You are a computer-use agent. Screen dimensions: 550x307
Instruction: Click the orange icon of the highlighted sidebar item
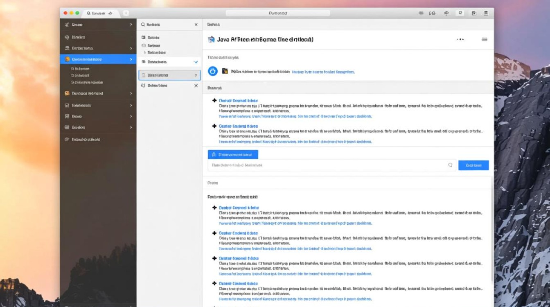(68, 59)
